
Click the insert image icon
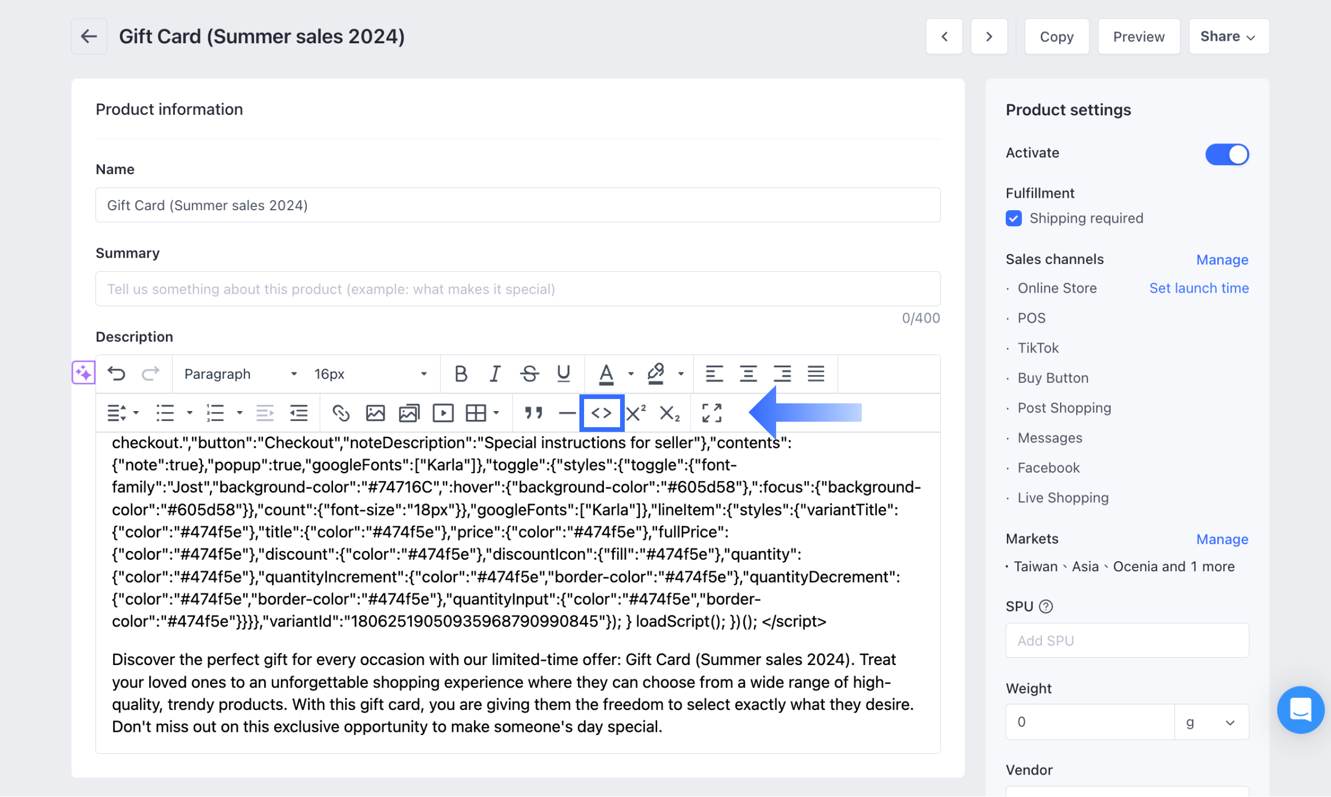point(375,413)
